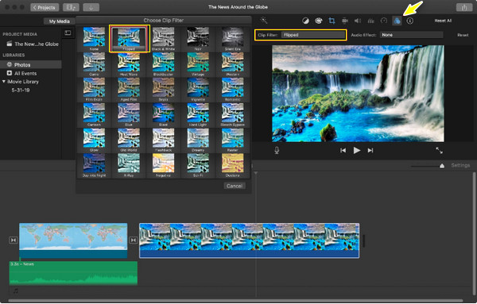Open the Clip Filter field showing Flipped
The height and width of the screenshot is (304, 477).
(x=312, y=35)
